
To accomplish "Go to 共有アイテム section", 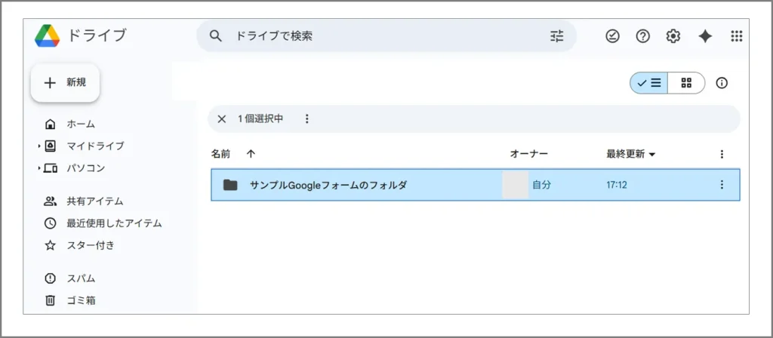I will click(94, 201).
